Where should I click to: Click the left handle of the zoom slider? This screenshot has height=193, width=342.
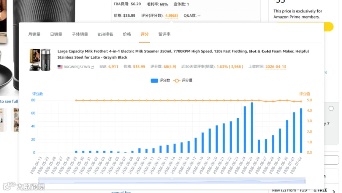[x=39, y=181]
